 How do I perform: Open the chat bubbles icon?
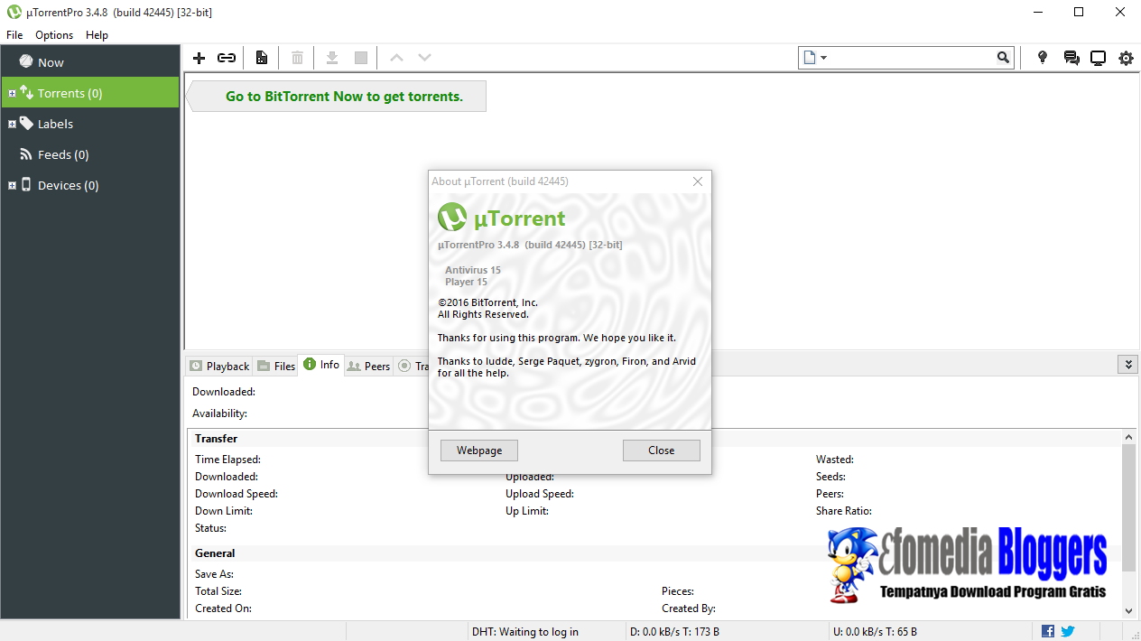1071,58
